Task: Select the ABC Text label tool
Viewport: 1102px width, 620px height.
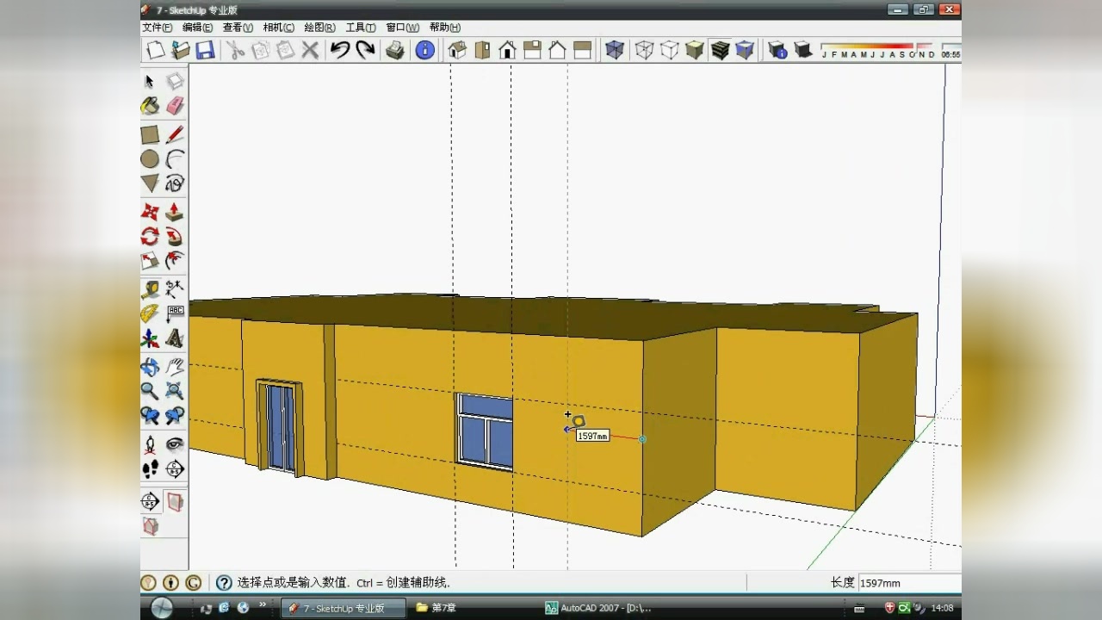Action: [175, 313]
